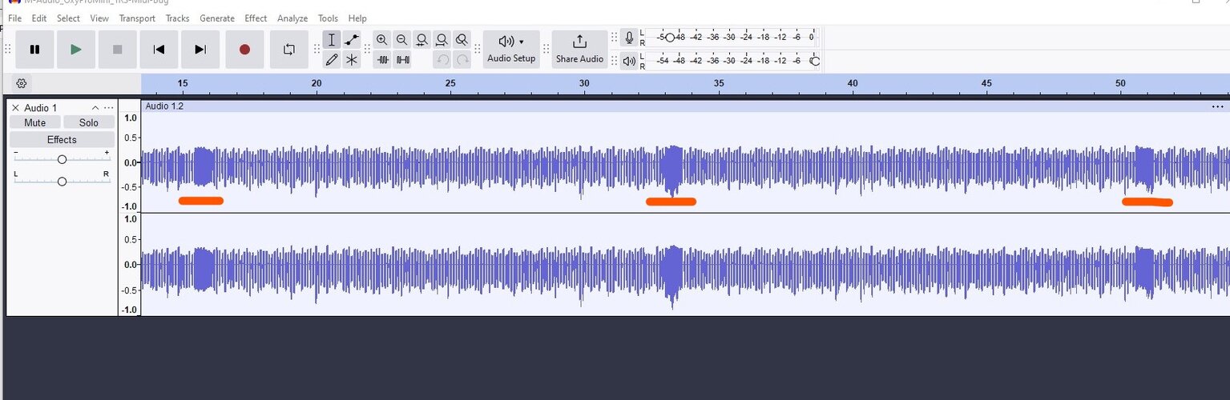
Task: Click Trim audio outside selection icon
Action: click(382, 59)
